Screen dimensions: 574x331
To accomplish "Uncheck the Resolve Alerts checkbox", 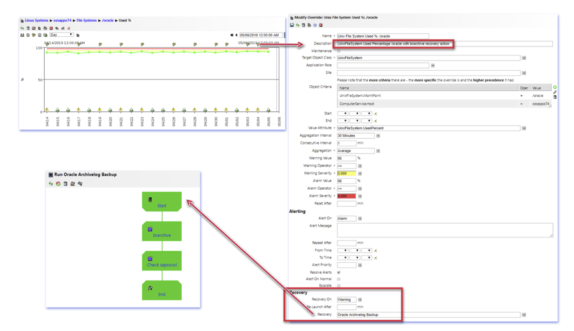I will point(339,272).
